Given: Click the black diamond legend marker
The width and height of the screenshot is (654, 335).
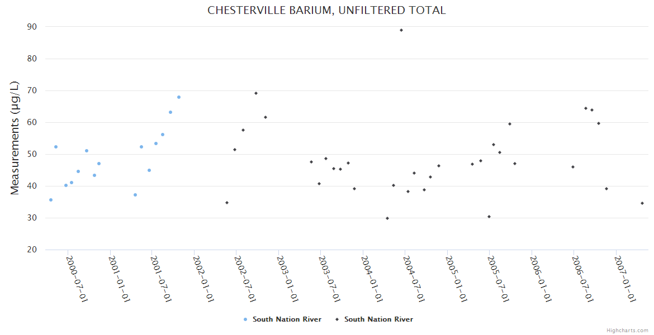Looking at the screenshot, I should click(337, 319).
